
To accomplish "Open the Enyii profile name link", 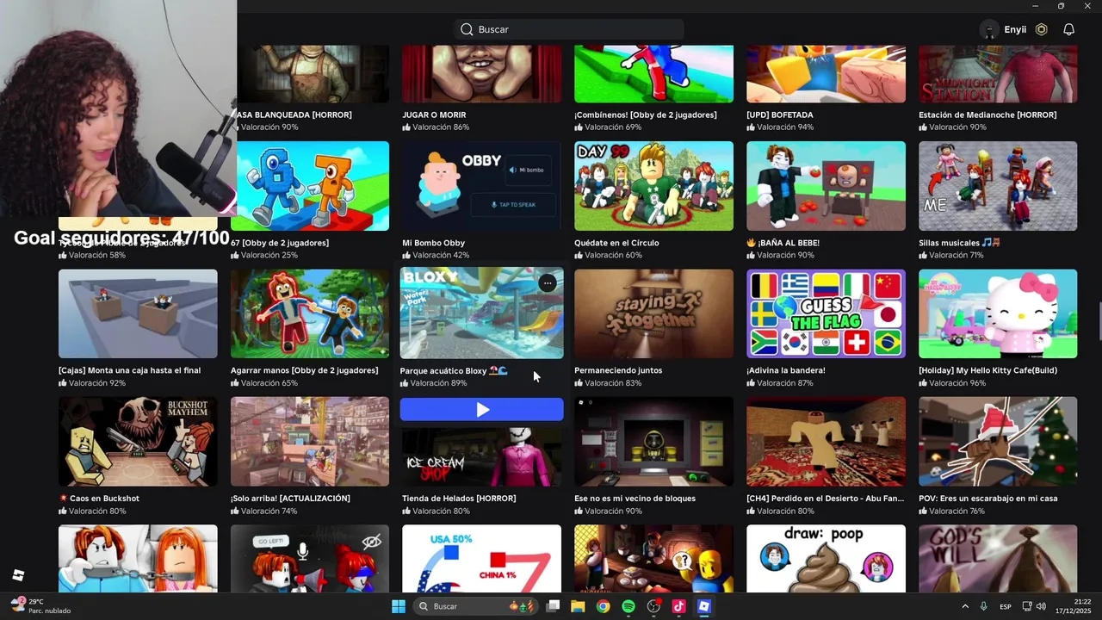I will coord(1015,29).
